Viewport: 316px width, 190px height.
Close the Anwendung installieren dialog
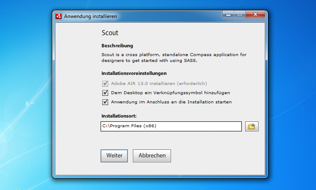[255, 15]
